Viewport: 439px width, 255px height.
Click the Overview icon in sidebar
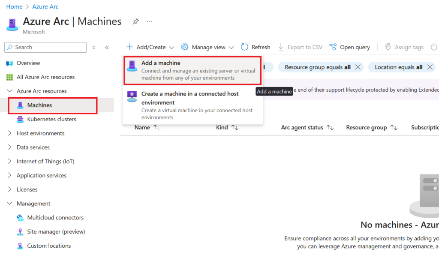point(9,63)
